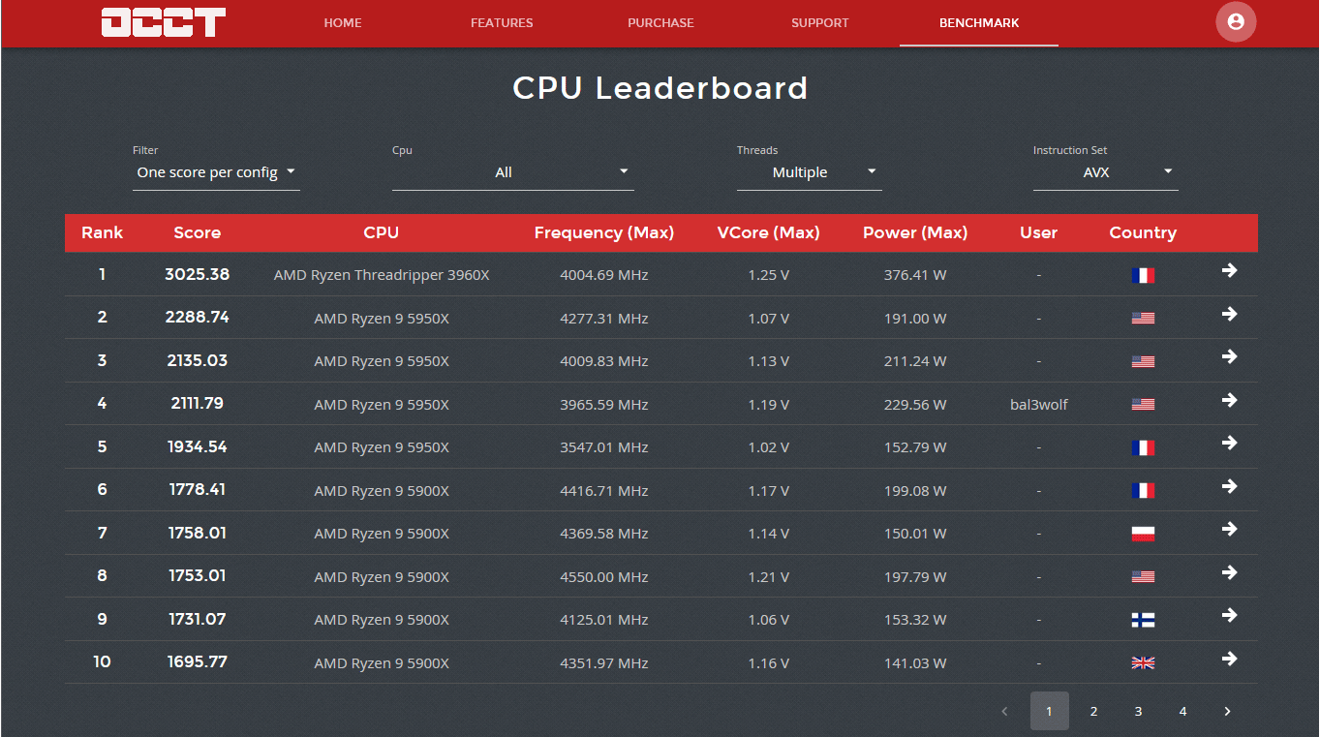Click frequency value 3547.01 MHz
This screenshot has width=1320, height=737.
click(604, 447)
